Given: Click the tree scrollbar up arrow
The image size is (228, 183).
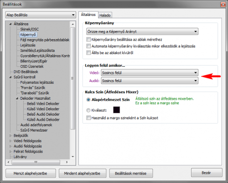Looking at the screenshot, I should (x=73, y=24).
